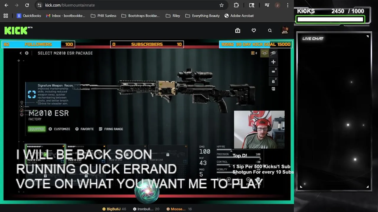The image size is (378, 212).
Task: Click the 30 Day Kick Goal progress bar
Action: (256, 44)
